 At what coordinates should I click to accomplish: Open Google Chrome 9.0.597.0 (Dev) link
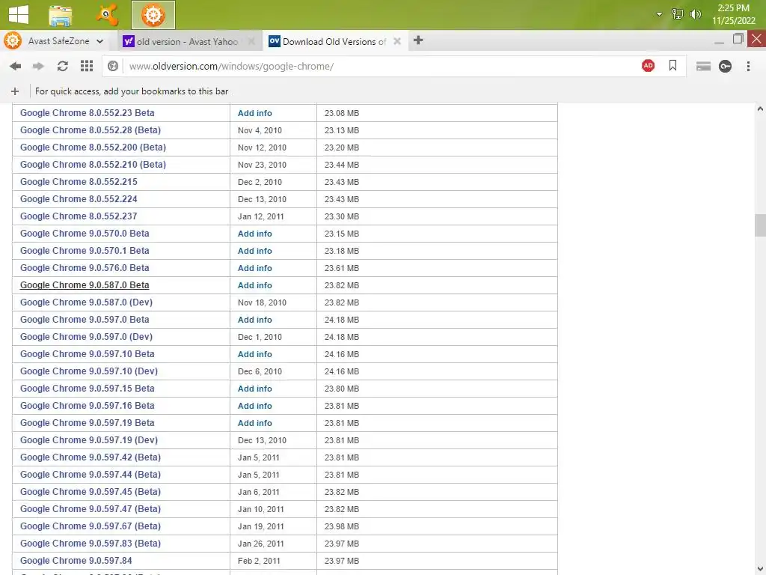[x=87, y=337]
